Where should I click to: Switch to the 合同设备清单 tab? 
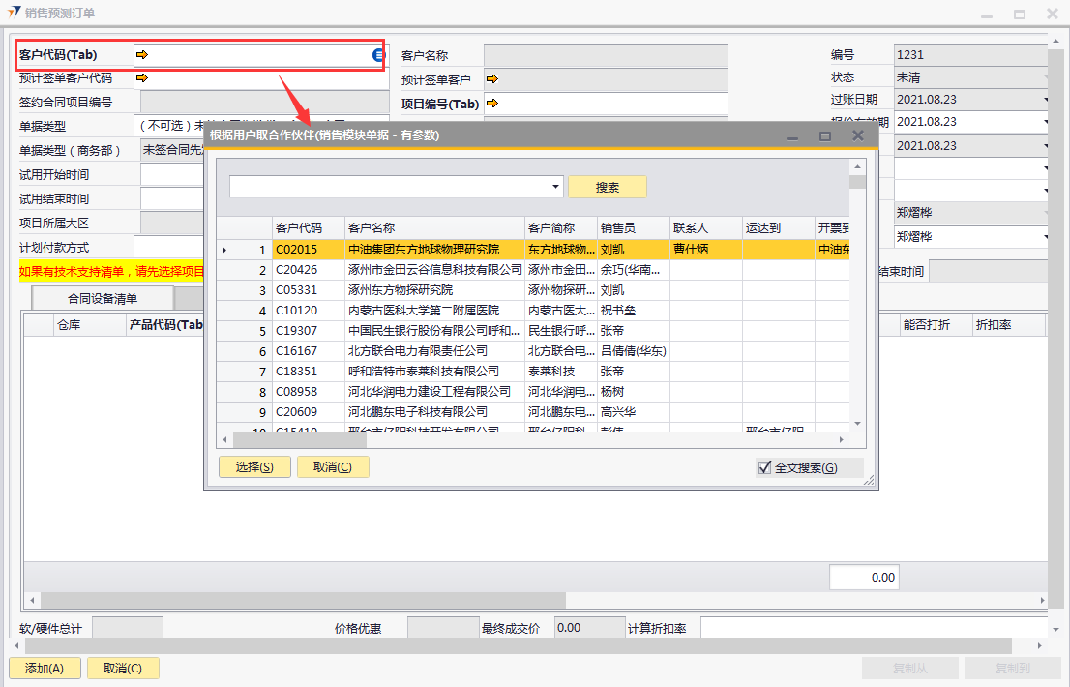(103, 298)
